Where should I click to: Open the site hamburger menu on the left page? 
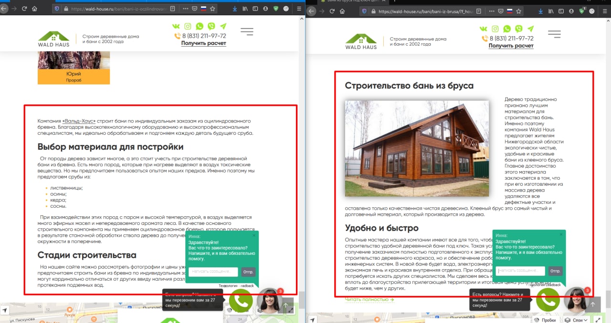click(247, 32)
